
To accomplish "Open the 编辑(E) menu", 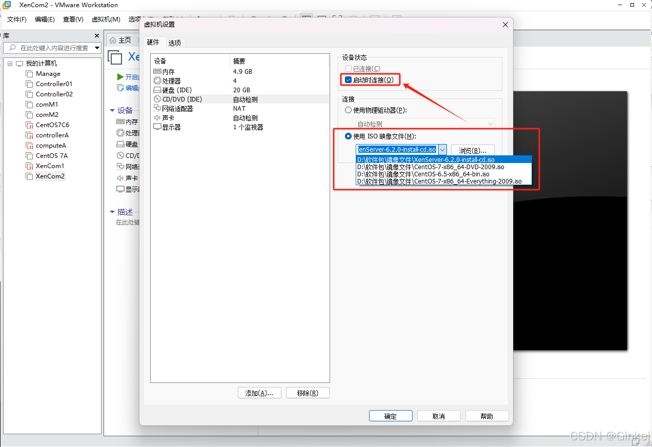I will [45, 19].
